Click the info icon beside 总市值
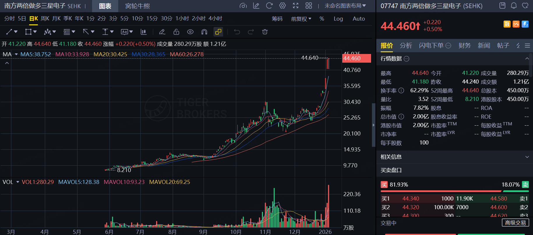Screen dimensions: 533x235 click(x=401, y=117)
